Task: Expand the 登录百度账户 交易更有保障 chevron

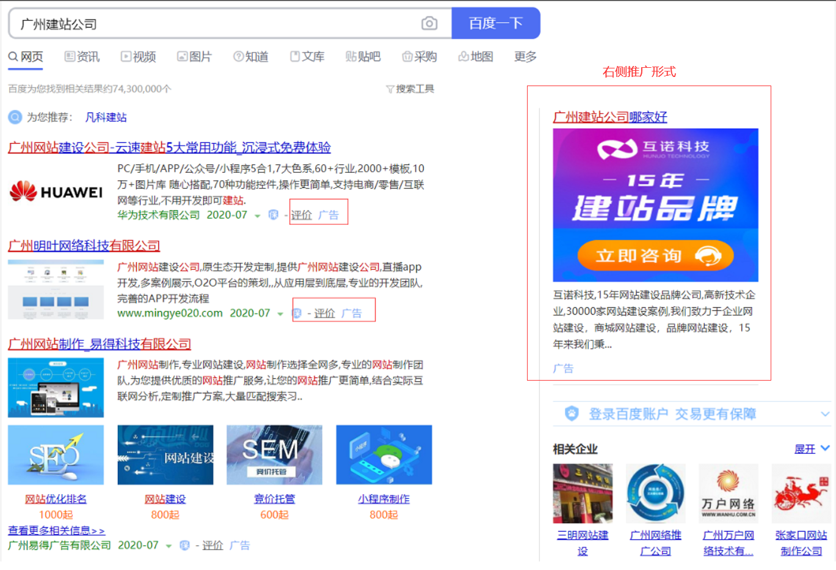Action: [x=825, y=414]
